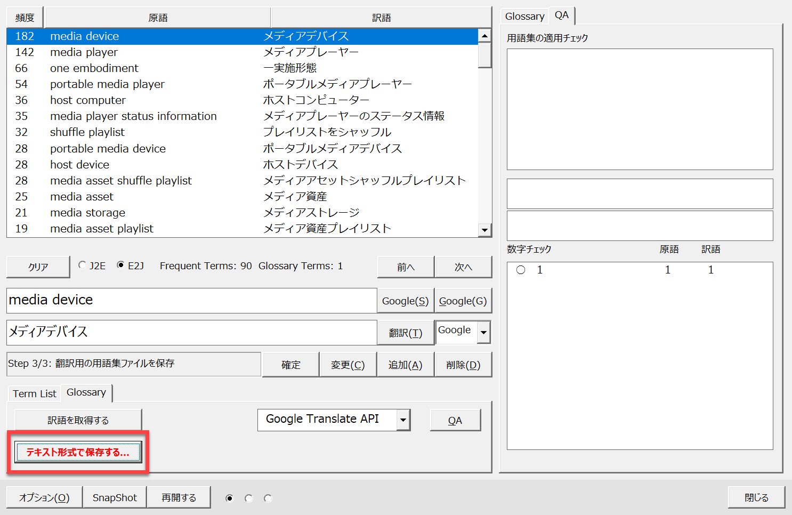Switch to the Term List tab
792x515 pixels.
coord(34,393)
